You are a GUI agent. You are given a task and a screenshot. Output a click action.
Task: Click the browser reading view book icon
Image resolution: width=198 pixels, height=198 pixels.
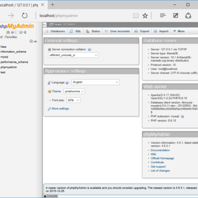click(136, 16)
